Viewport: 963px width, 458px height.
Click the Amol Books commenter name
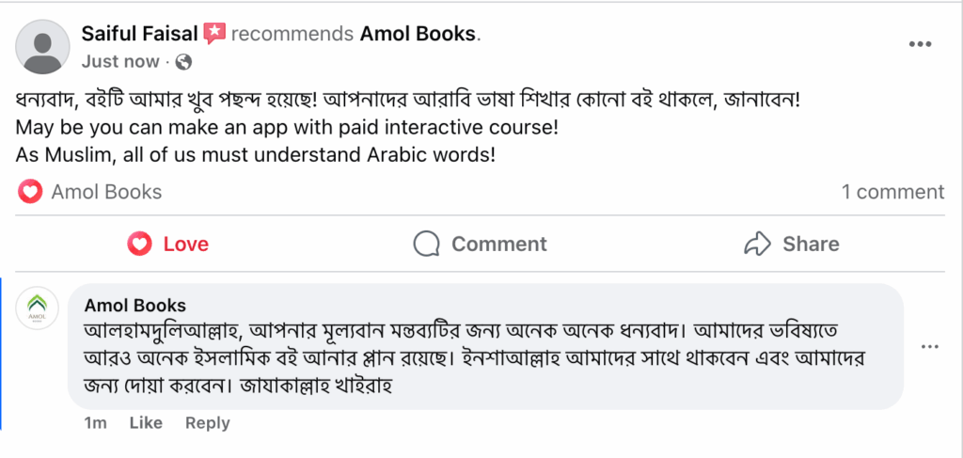click(x=135, y=305)
